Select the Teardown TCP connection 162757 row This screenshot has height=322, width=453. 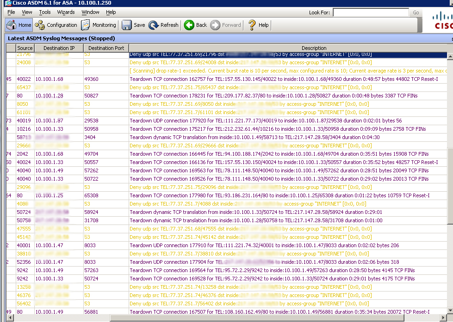click(227, 79)
